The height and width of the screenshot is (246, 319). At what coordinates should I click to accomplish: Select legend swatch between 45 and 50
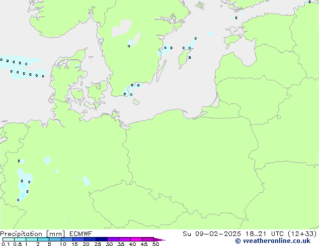click(148, 239)
